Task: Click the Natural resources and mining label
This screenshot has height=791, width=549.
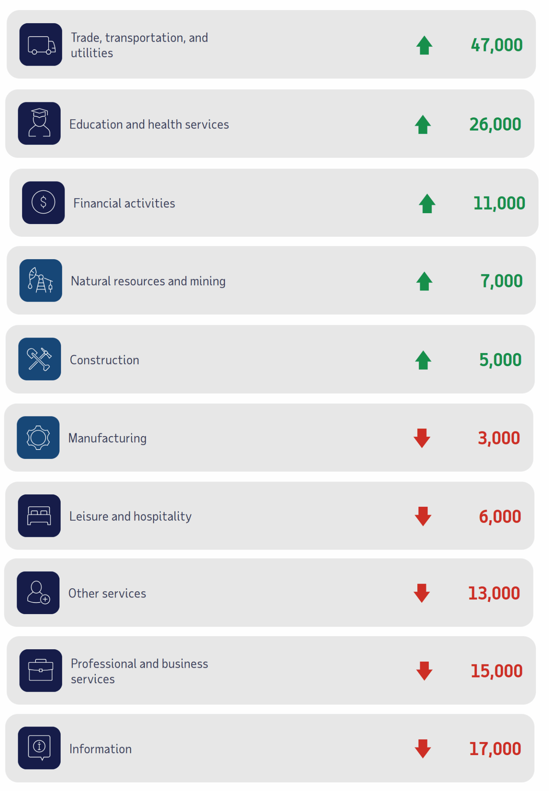Action: pos(148,281)
